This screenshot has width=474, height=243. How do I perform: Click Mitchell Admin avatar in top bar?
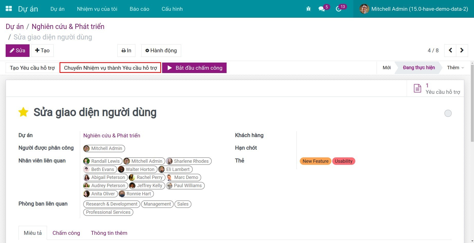pos(364,9)
